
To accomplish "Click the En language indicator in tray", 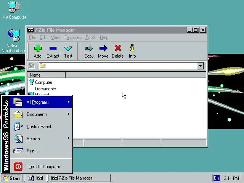I will click(x=216, y=178).
